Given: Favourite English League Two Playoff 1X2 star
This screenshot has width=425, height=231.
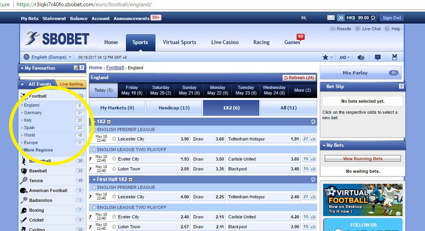Looking at the screenshot, I should [x=94, y=150].
